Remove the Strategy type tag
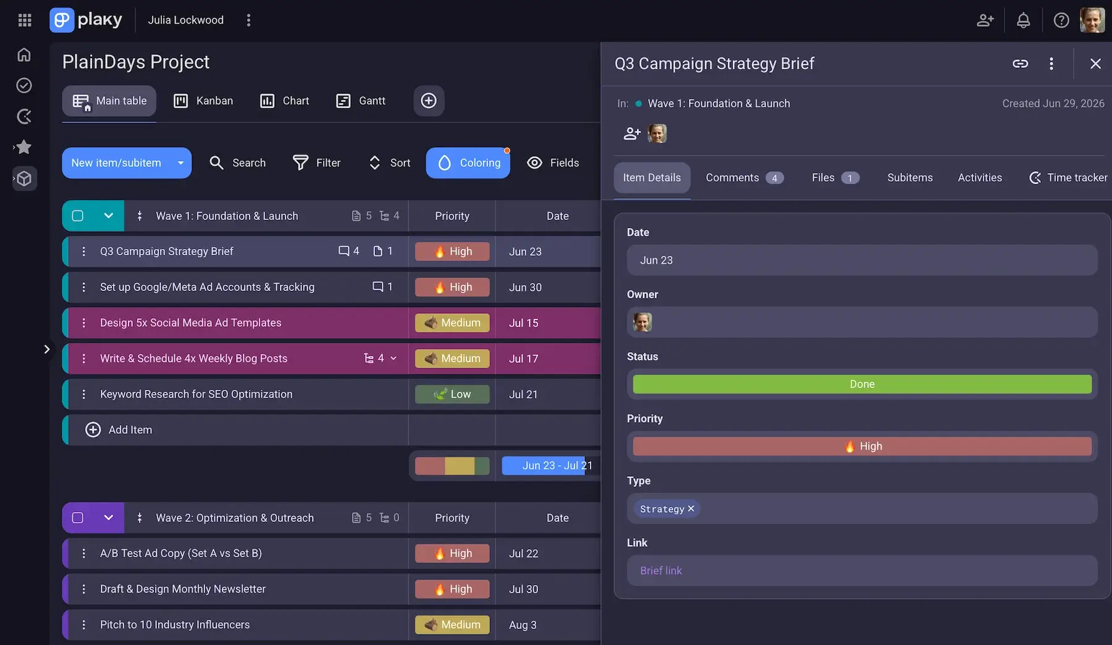1112x645 pixels. click(x=691, y=508)
